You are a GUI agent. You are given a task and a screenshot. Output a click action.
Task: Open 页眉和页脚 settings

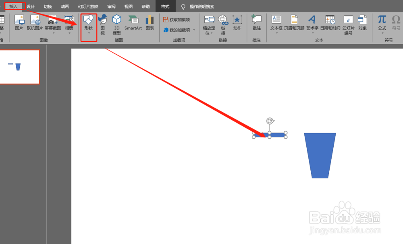[x=294, y=23]
